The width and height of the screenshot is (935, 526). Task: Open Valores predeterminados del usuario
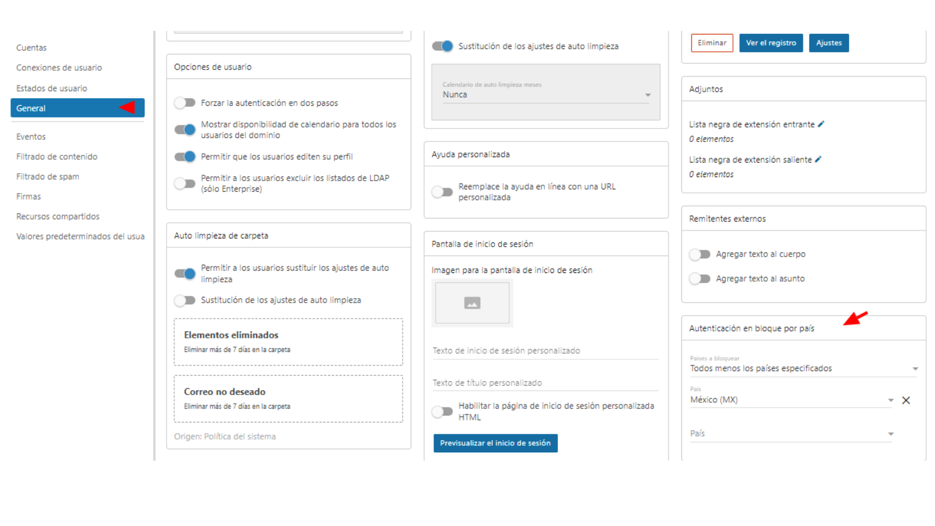point(80,236)
